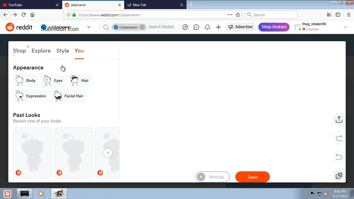This screenshot has height=199, width=354.
Task: Click the taskbar clock showing 8:46 PM
Action: [340, 194]
